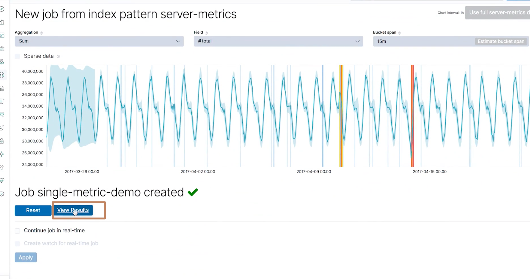Click the Sparse data info icon
The width and height of the screenshot is (530, 279).
pos(58,56)
